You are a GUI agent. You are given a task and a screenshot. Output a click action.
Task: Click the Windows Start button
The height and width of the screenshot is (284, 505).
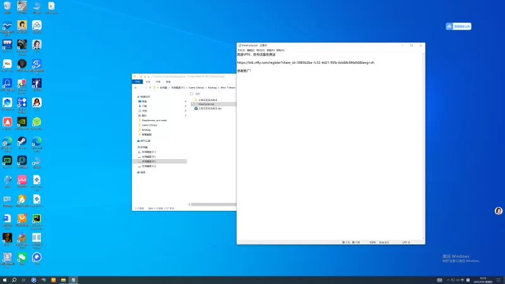tap(5, 280)
